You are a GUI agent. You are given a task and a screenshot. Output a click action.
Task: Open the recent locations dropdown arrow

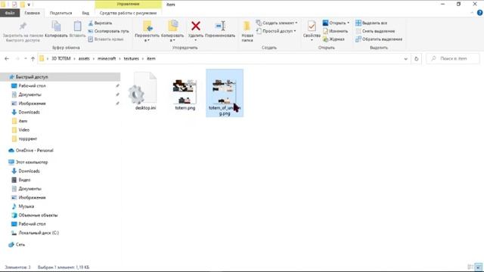(25, 59)
